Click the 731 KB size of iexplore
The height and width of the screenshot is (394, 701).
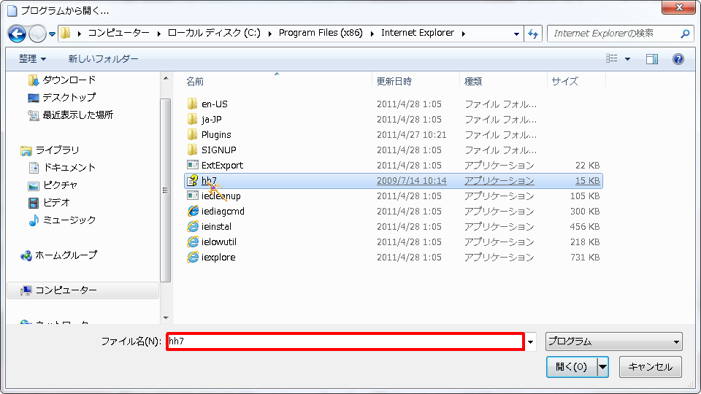point(584,258)
